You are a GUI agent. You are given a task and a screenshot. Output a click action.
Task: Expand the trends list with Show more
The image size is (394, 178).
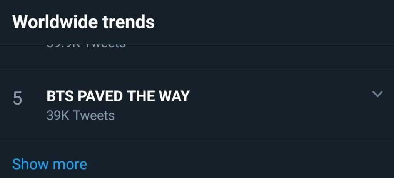coord(50,164)
